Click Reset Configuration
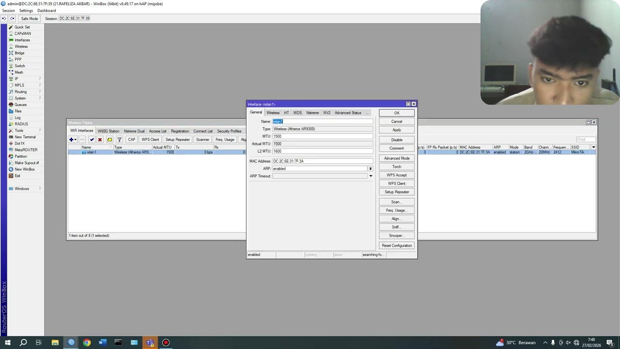This screenshot has height=349, width=620. (x=397, y=246)
